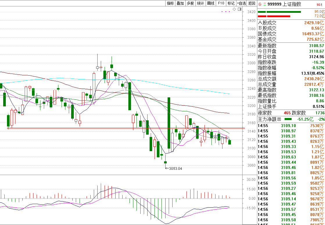The width and height of the screenshot is (325, 225).
Task: Click the 叠加 overlay button
Action: 180,3
